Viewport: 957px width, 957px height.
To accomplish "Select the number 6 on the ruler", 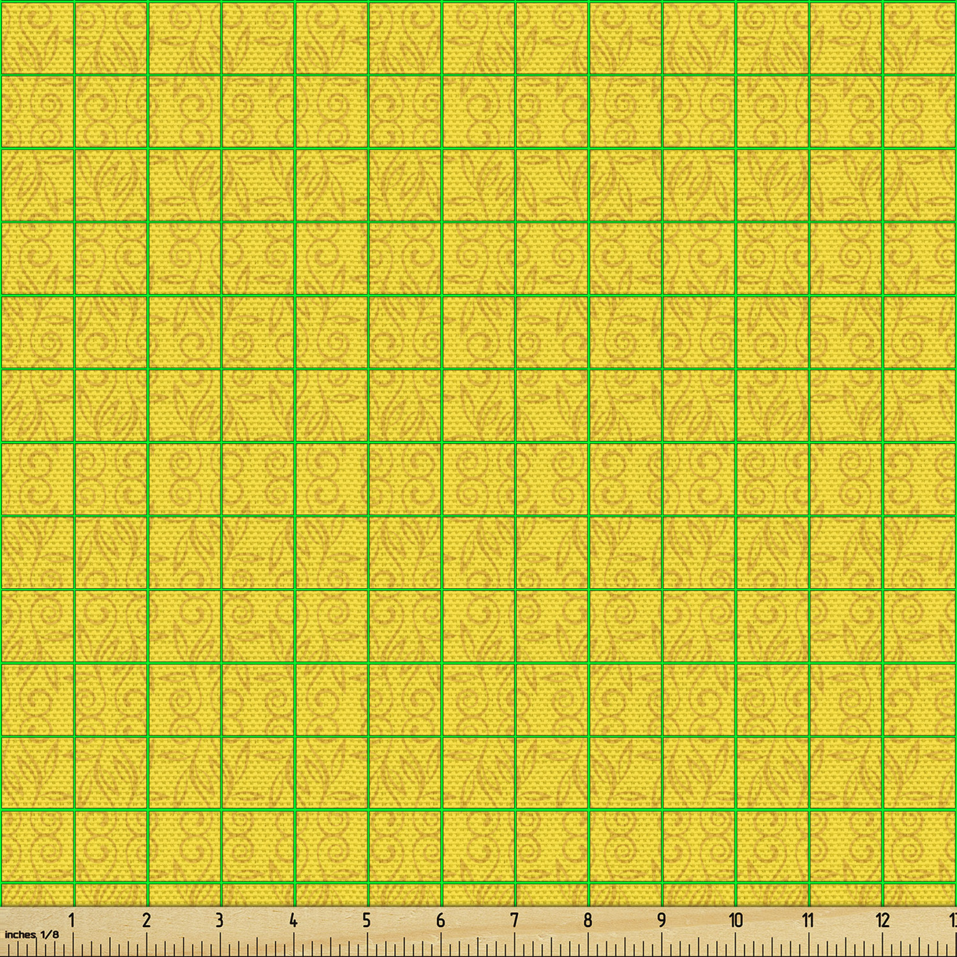I will (x=440, y=920).
